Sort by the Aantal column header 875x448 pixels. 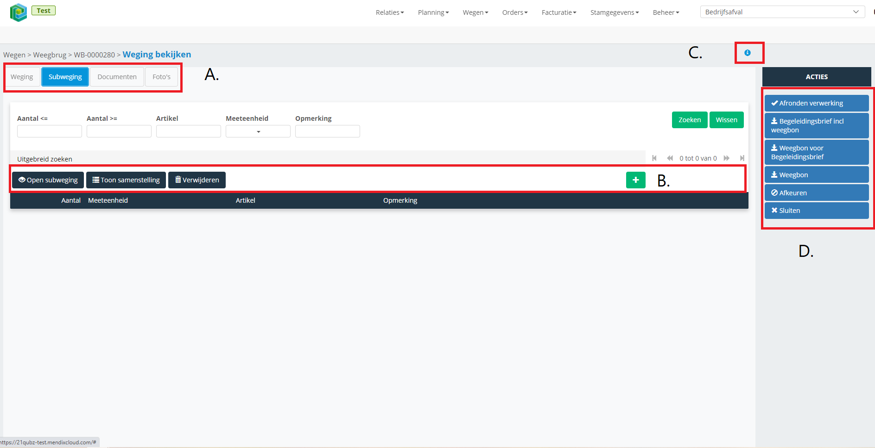coord(71,200)
